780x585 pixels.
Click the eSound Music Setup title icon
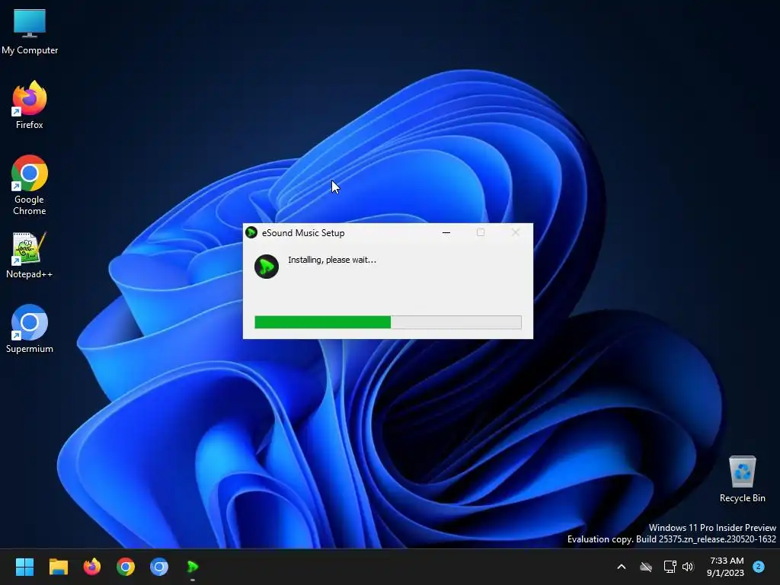pyautogui.click(x=251, y=232)
